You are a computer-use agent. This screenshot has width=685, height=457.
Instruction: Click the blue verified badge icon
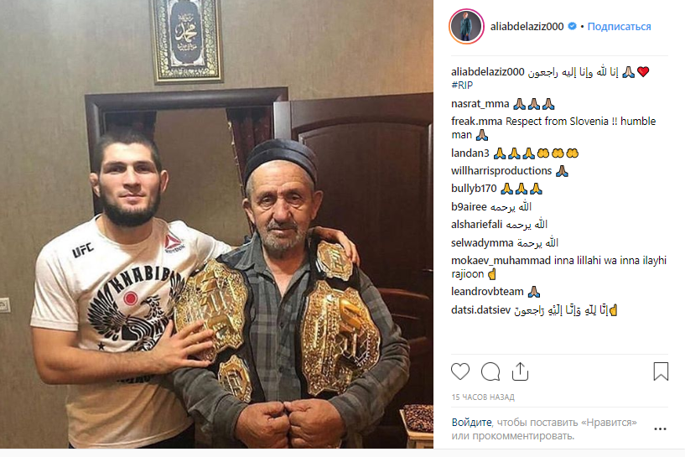point(572,26)
